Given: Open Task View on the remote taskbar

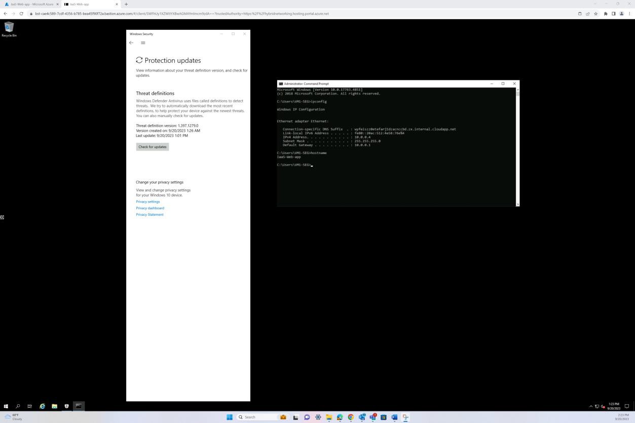Looking at the screenshot, I should click(30, 406).
